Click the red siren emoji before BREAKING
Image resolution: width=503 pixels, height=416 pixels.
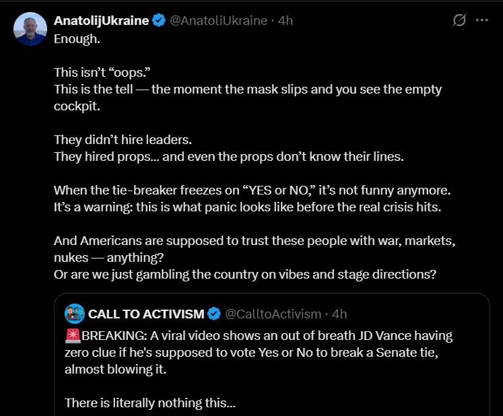pos(73,335)
